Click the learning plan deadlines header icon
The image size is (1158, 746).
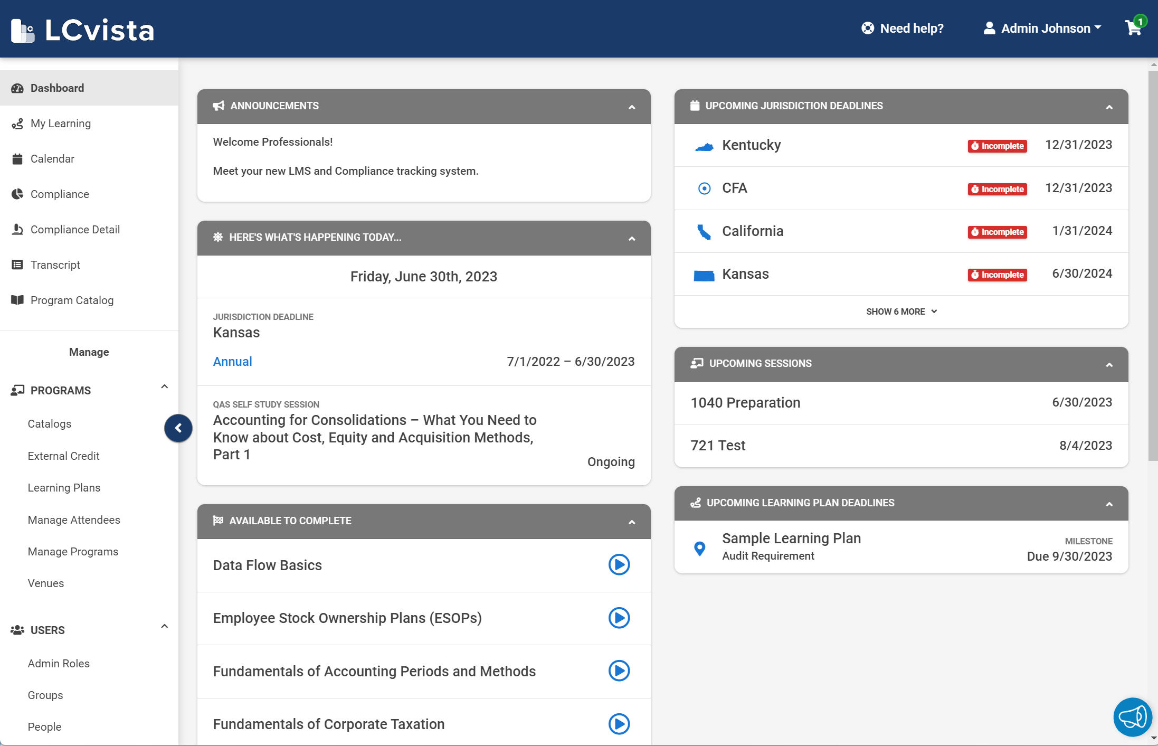(x=696, y=503)
